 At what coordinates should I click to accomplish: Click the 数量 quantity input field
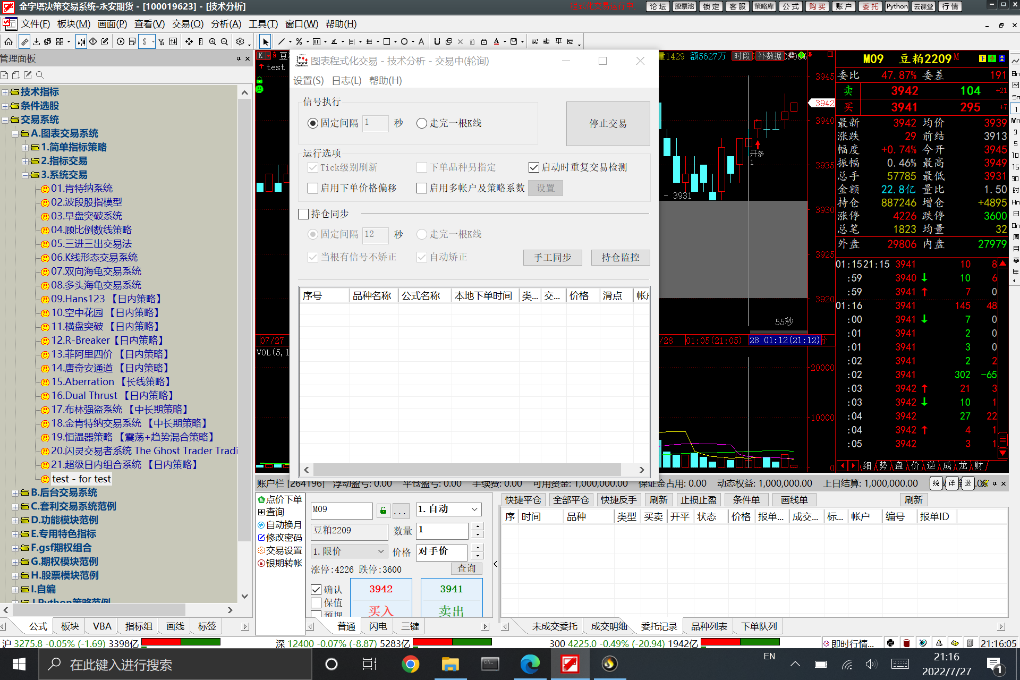click(x=442, y=530)
